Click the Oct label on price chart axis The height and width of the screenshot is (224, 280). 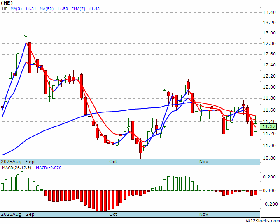tap(113, 162)
